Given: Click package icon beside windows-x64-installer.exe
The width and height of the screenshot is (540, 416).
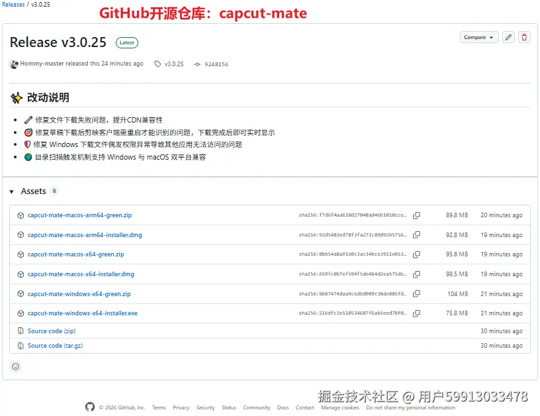Looking at the screenshot, I should 21,313.
